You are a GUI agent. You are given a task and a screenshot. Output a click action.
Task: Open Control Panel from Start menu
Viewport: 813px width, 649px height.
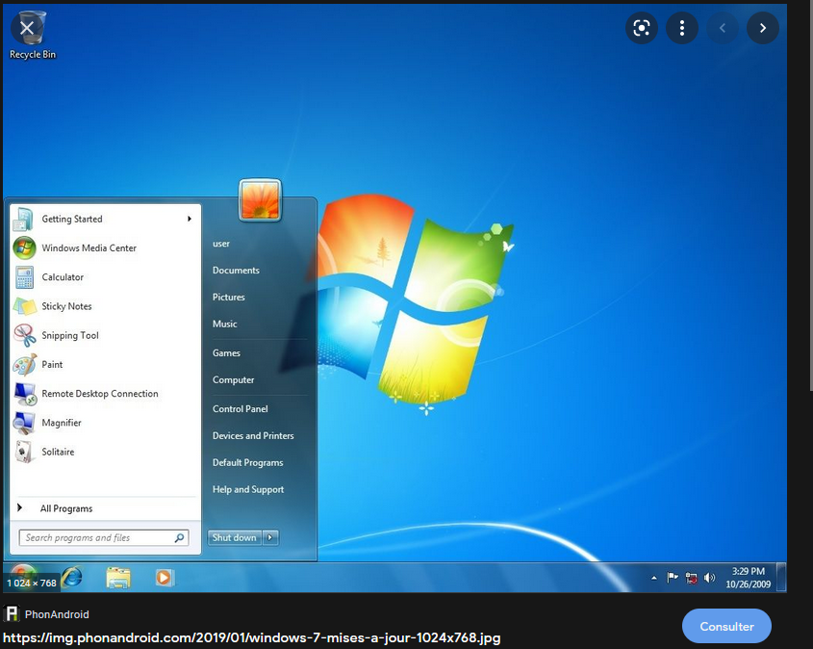[x=240, y=409]
